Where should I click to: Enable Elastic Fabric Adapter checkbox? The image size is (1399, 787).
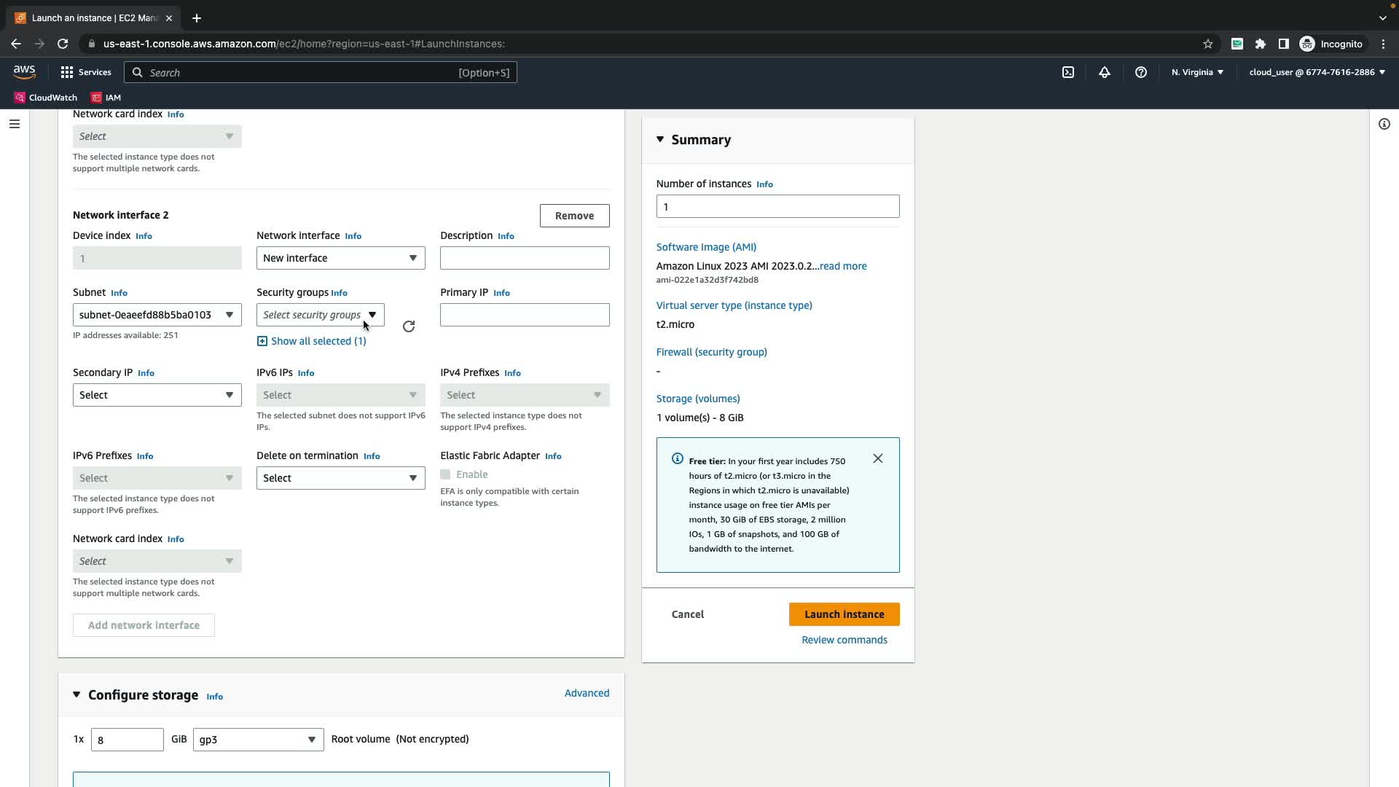(445, 474)
